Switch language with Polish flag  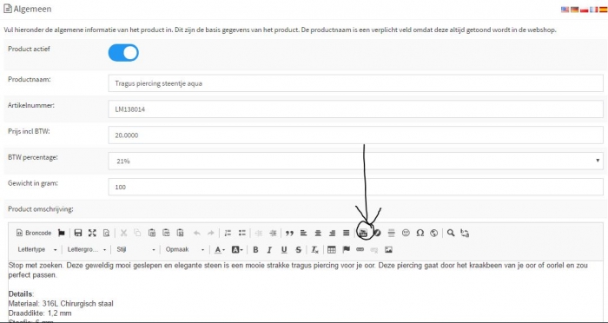[585, 10]
